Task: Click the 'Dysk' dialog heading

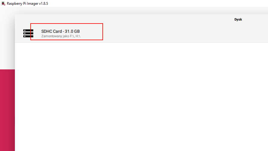Action: (238, 19)
